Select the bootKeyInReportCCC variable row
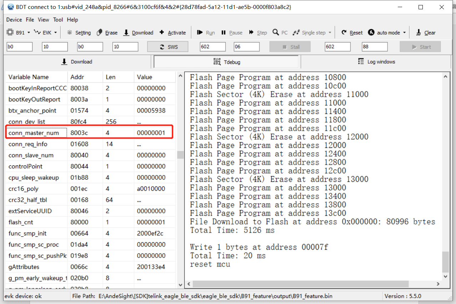 [x=91, y=88]
